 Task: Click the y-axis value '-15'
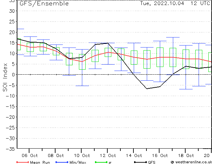point(10,107)
